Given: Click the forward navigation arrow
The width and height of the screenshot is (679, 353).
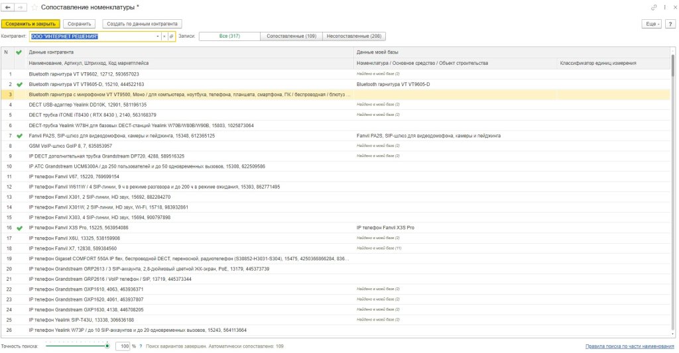Looking at the screenshot, I should point(20,7).
